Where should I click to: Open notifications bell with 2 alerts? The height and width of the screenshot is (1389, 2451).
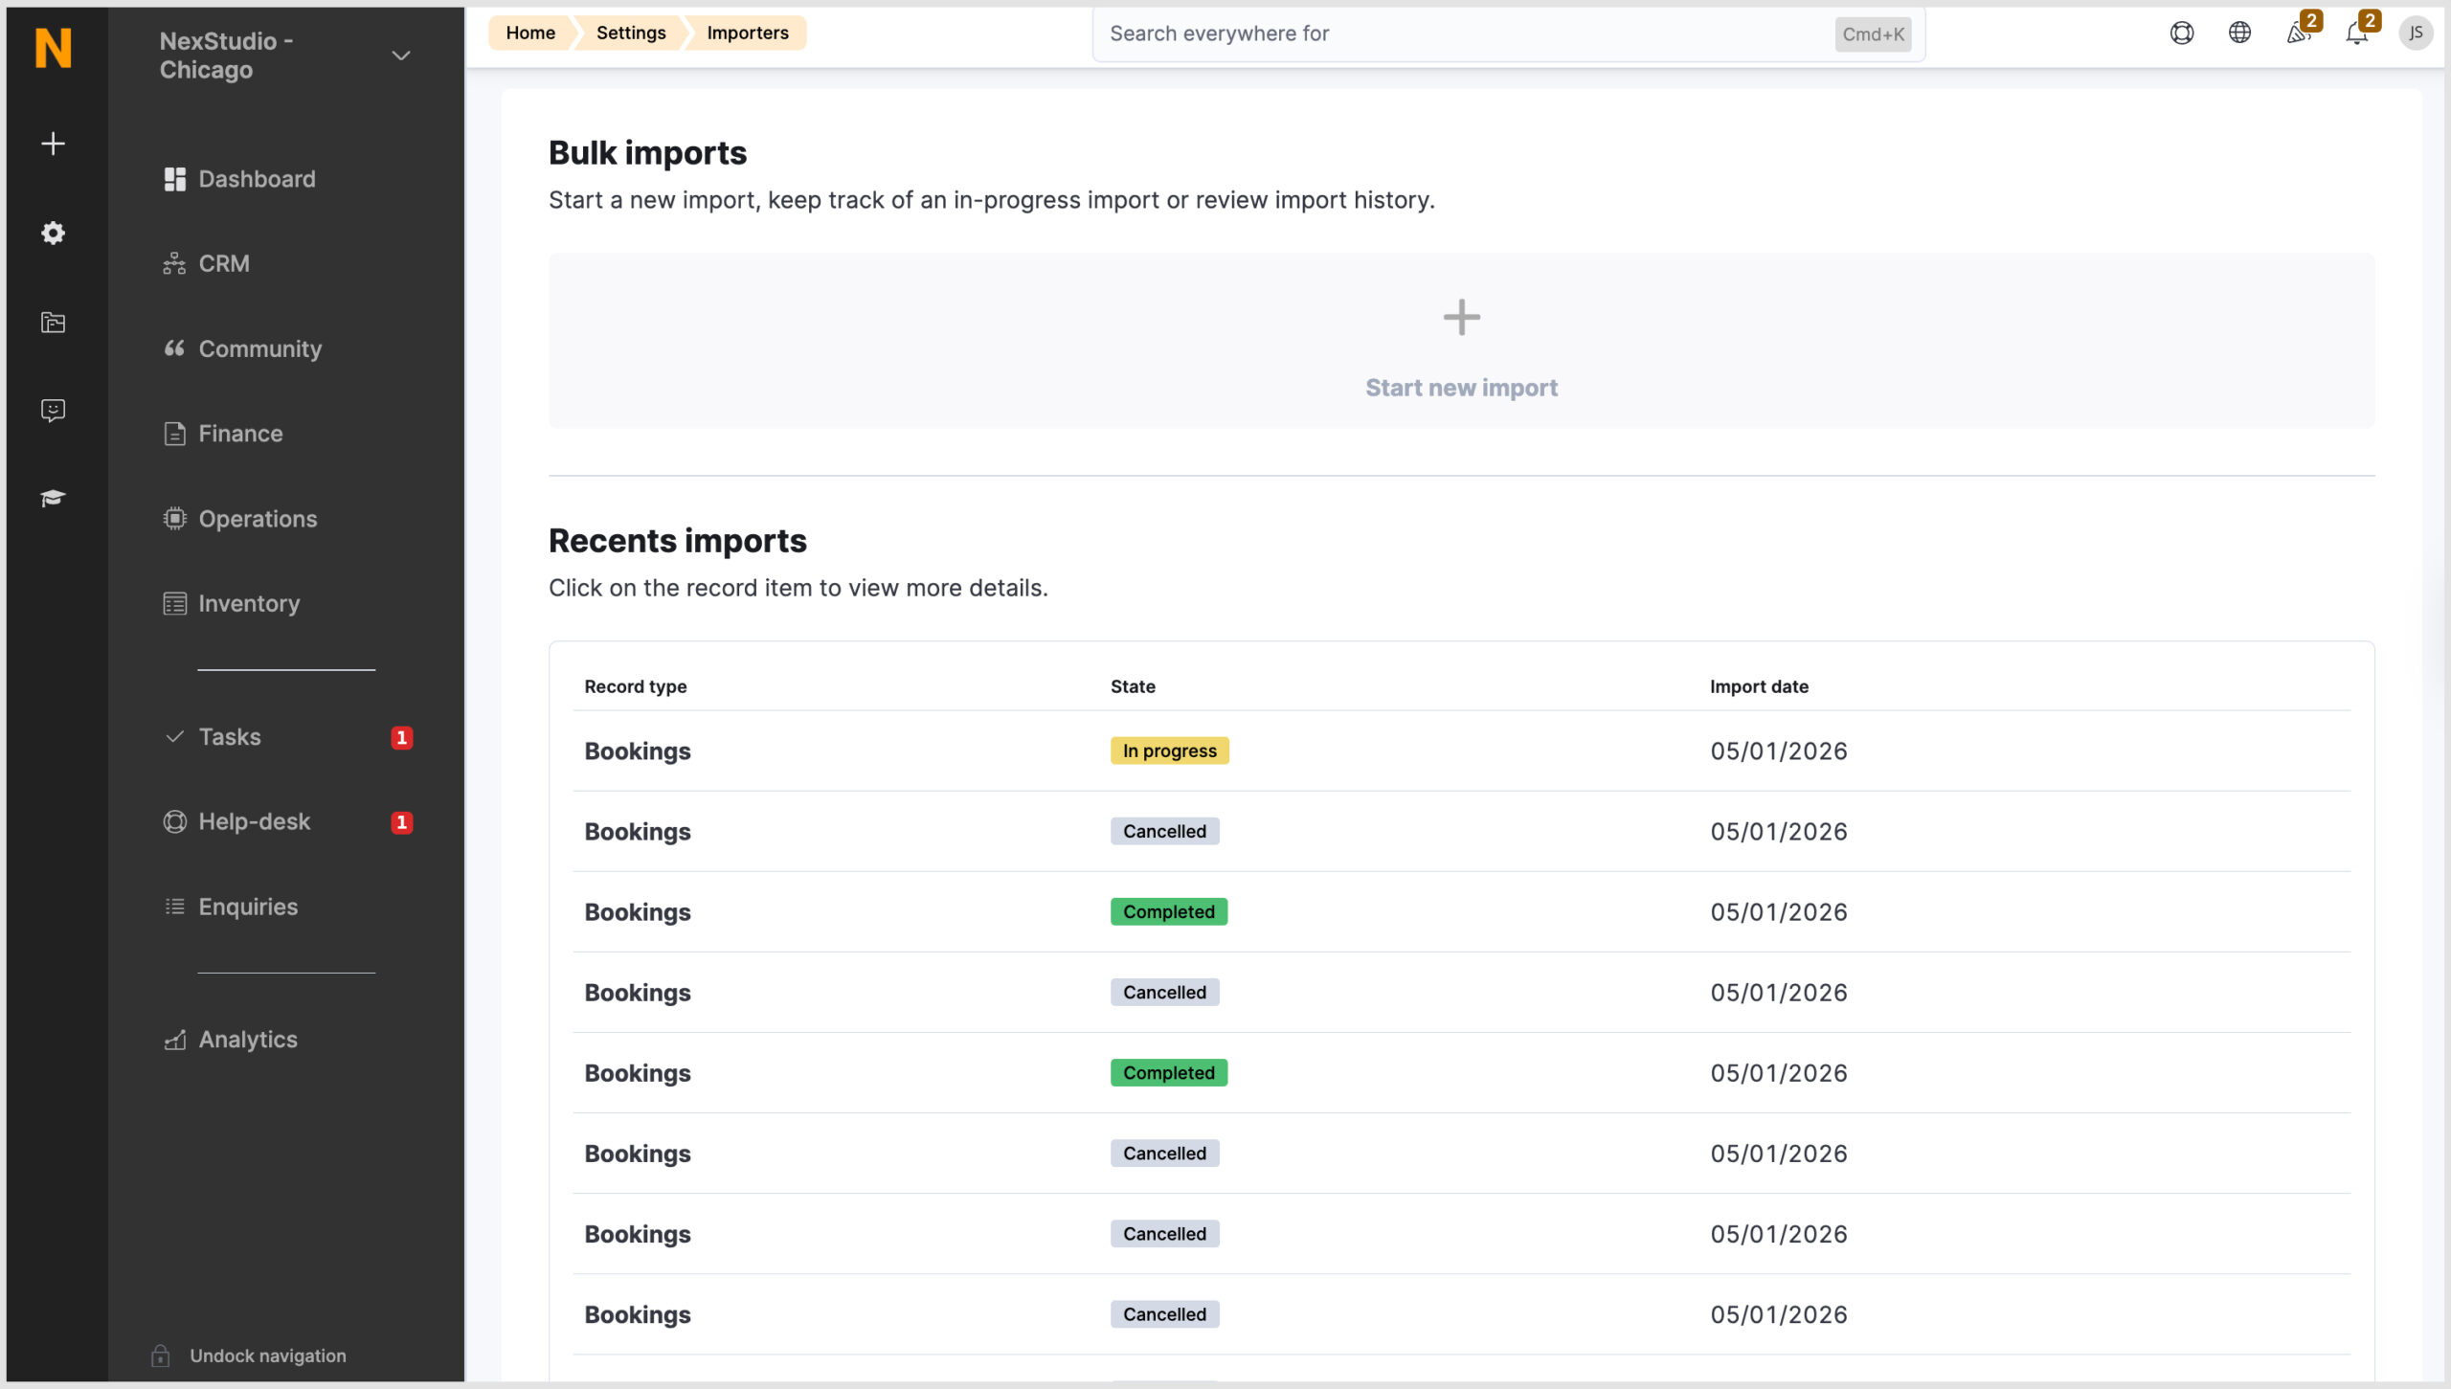coord(2357,32)
